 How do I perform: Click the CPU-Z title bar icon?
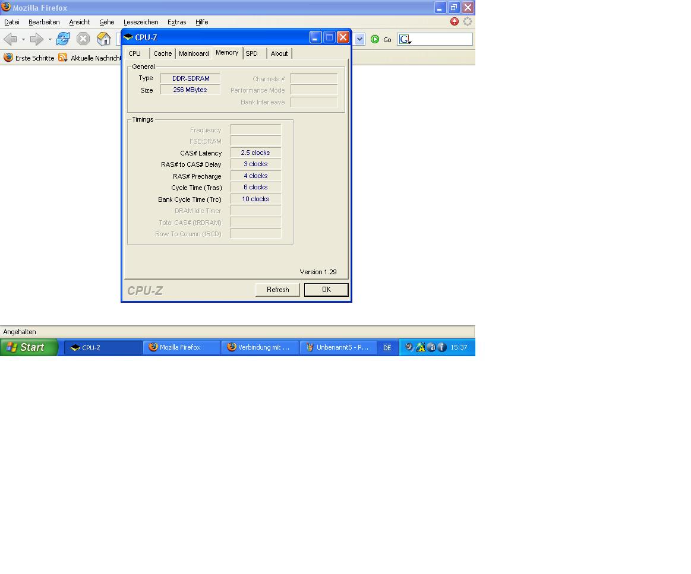(128, 37)
